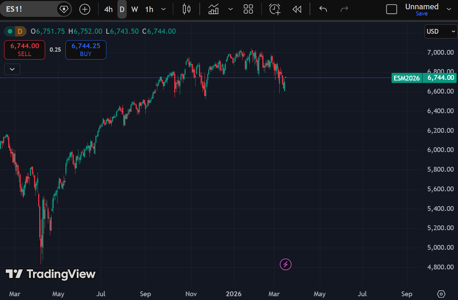Screen dimensions: 458x300
Task: Start bar replay with the rewind icon
Action: (x=297, y=9)
